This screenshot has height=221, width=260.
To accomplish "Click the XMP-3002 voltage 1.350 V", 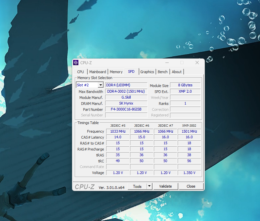I will (x=189, y=173).
